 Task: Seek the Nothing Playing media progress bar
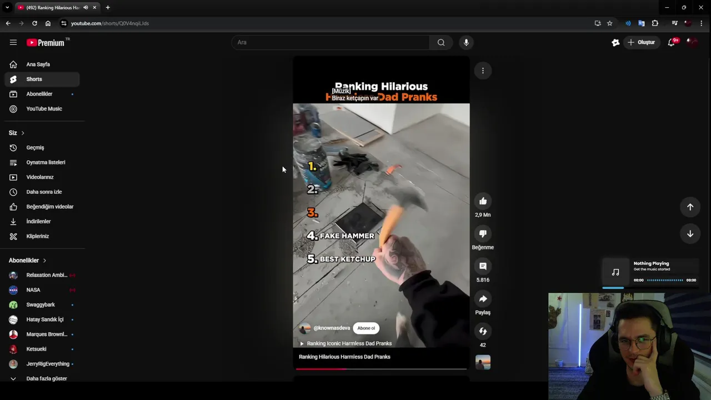click(x=665, y=280)
